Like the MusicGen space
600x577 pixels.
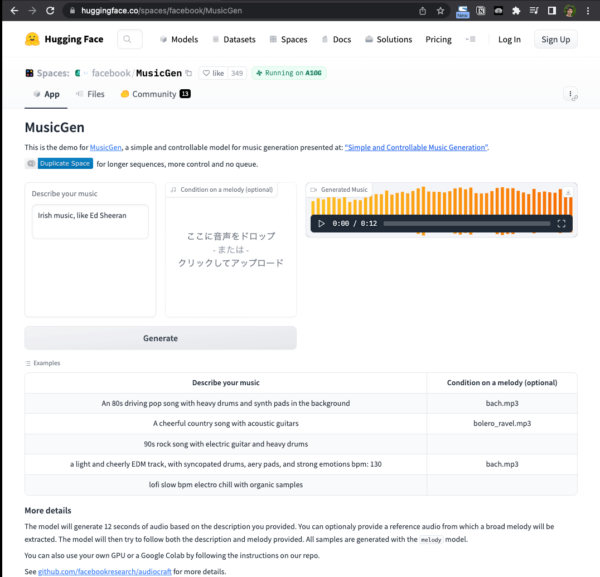(213, 73)
